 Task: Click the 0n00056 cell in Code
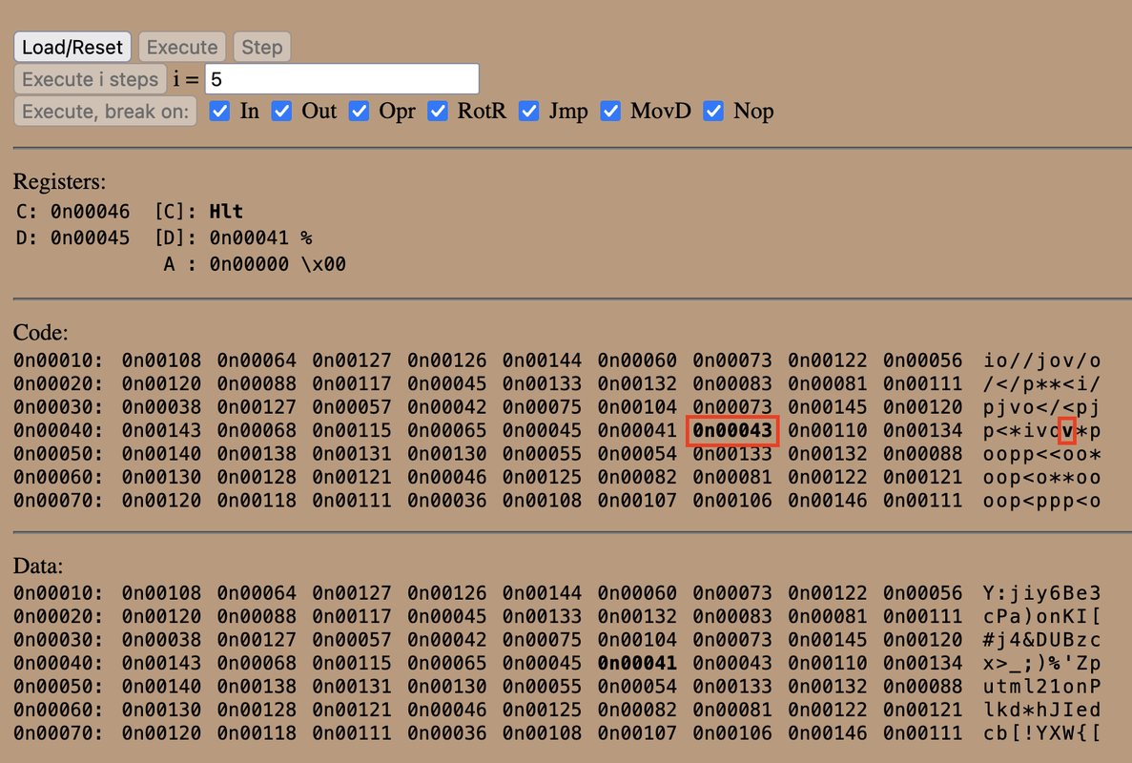[922, 361]
